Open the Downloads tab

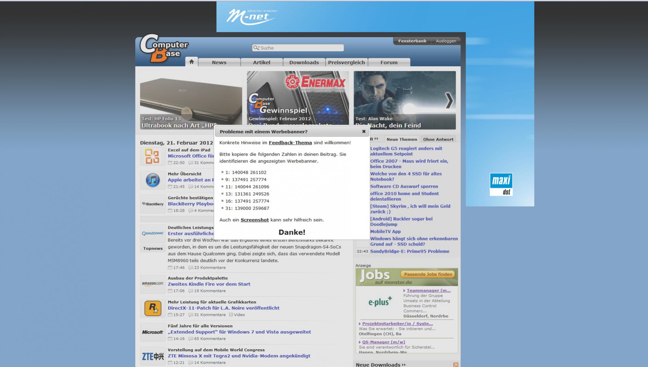pyautogui.click(x=304, y=62)
